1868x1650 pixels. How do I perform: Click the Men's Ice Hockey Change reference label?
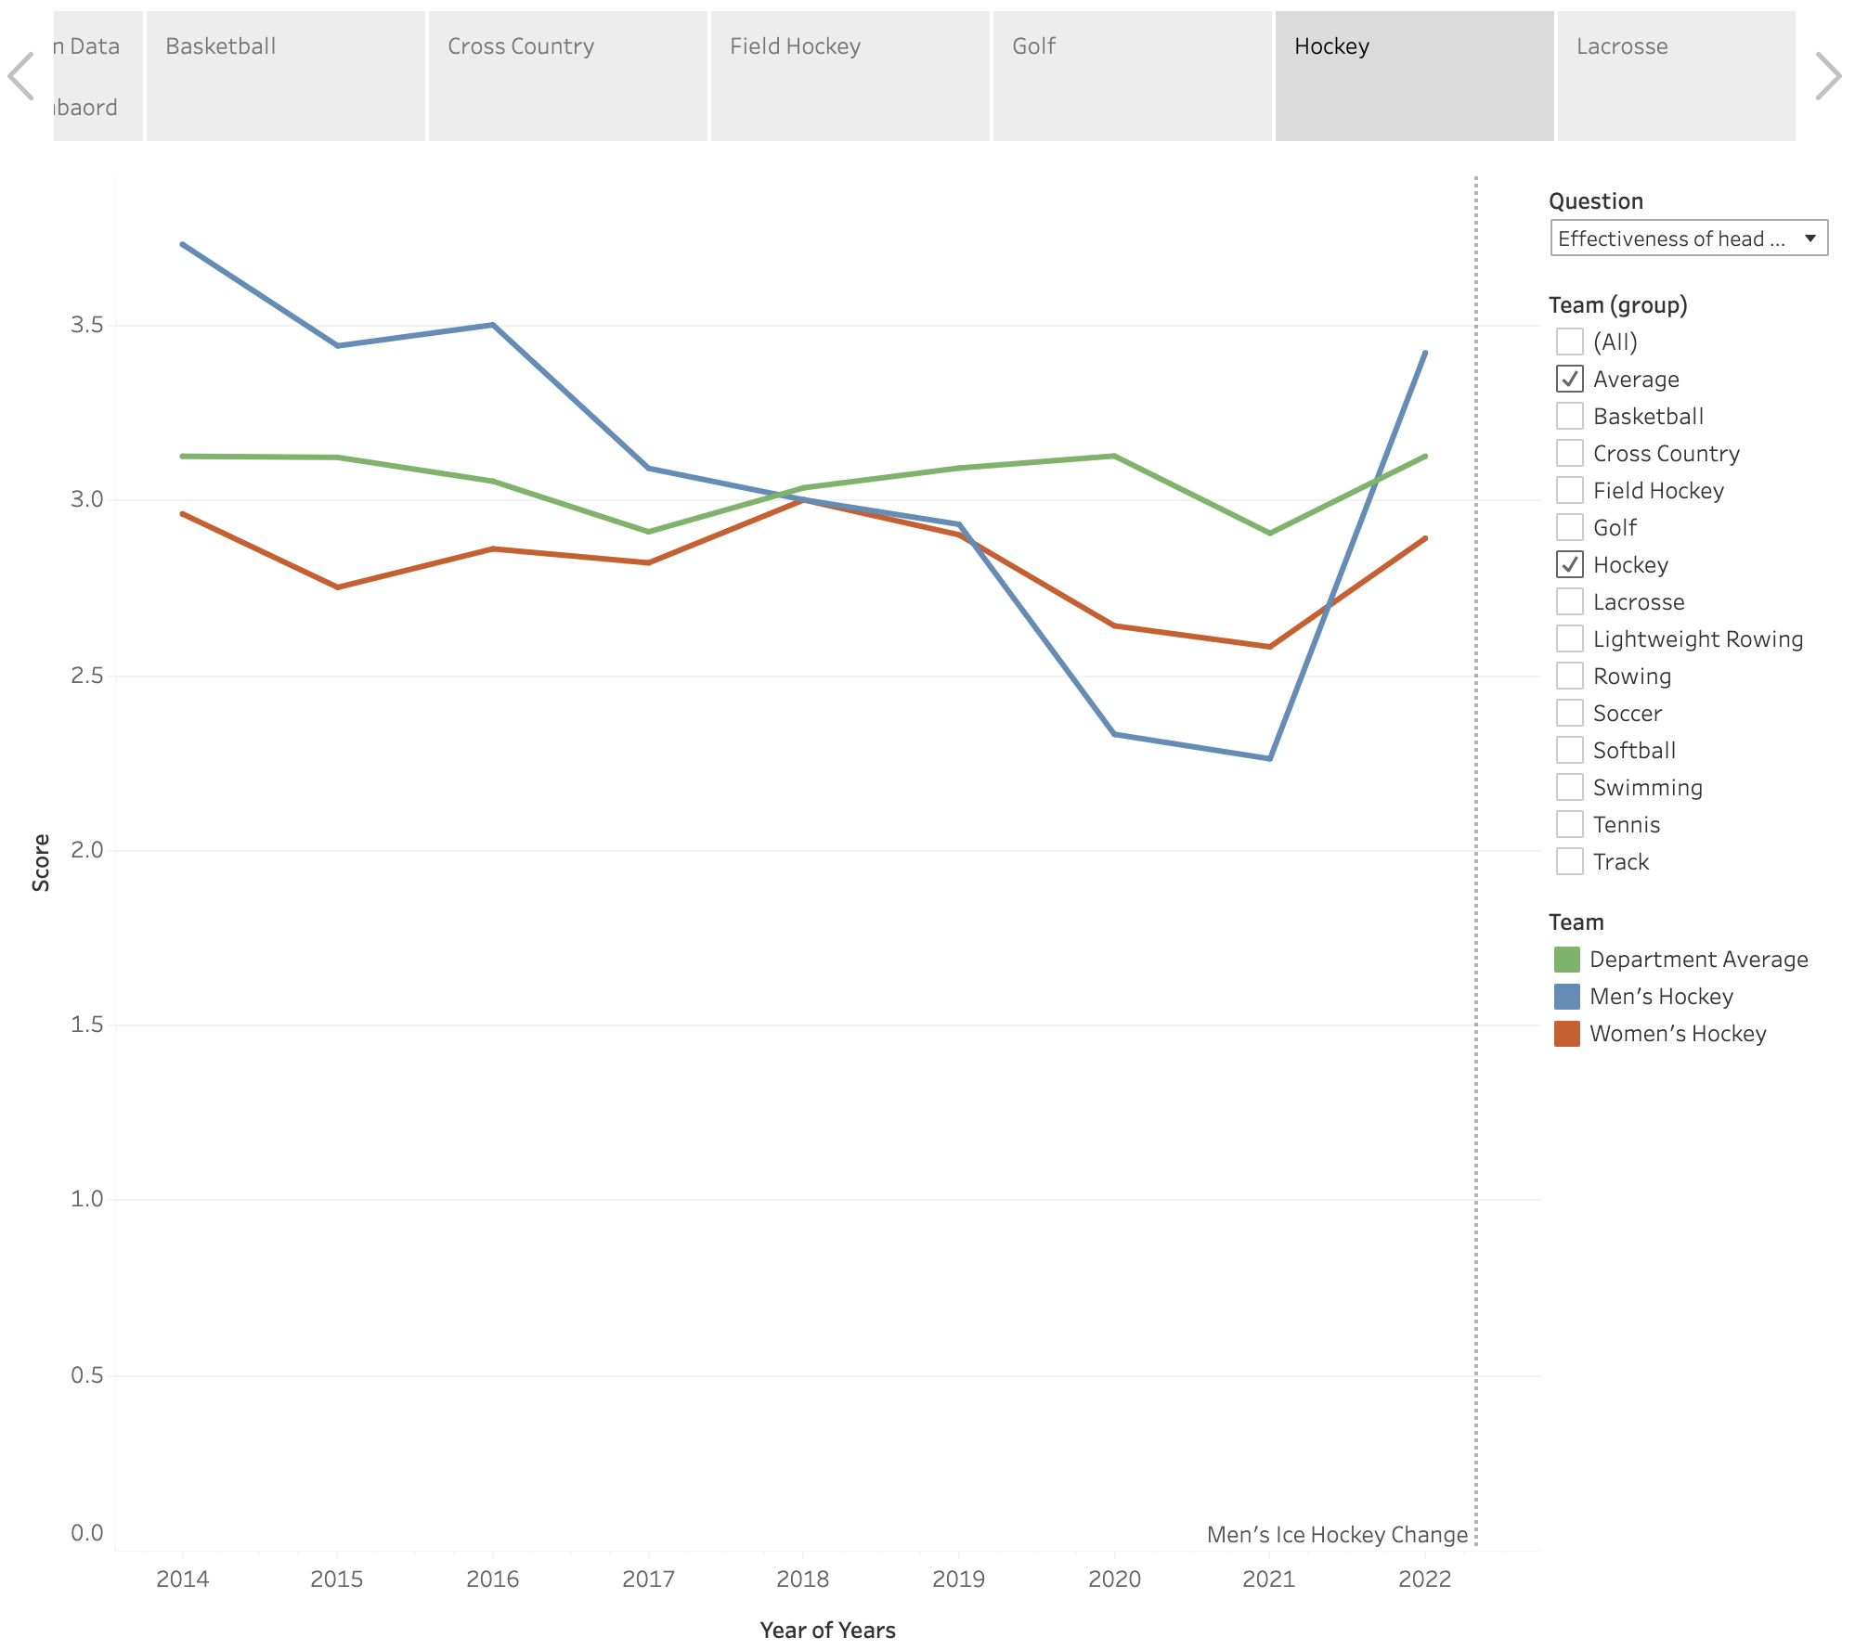coord(1336,1535)
